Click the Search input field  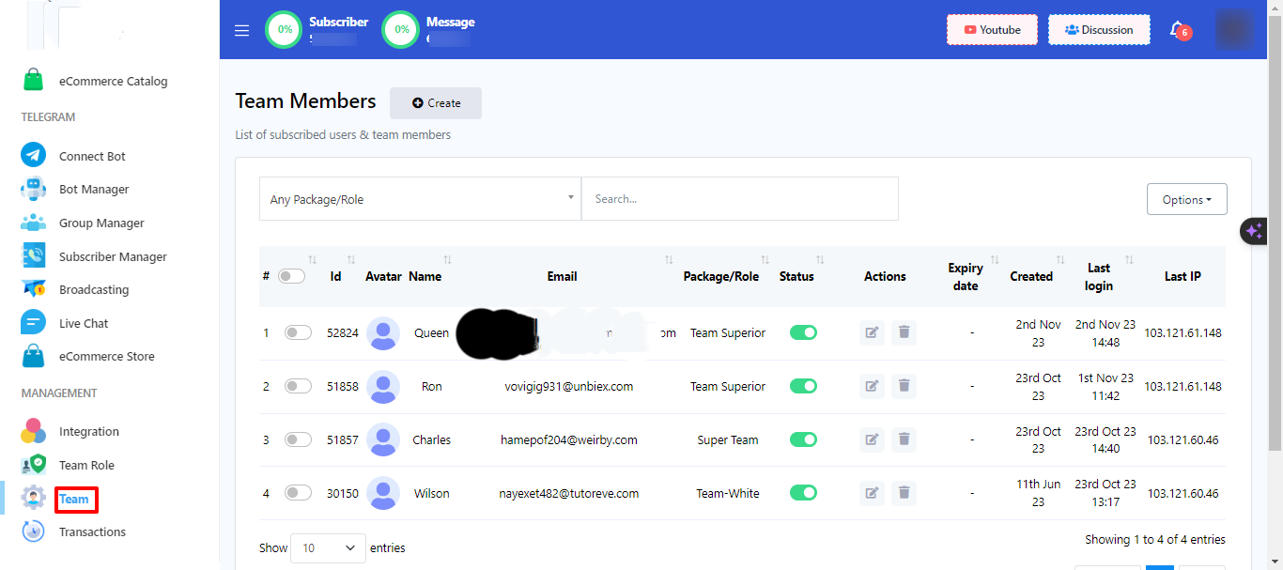click(739, 199)
